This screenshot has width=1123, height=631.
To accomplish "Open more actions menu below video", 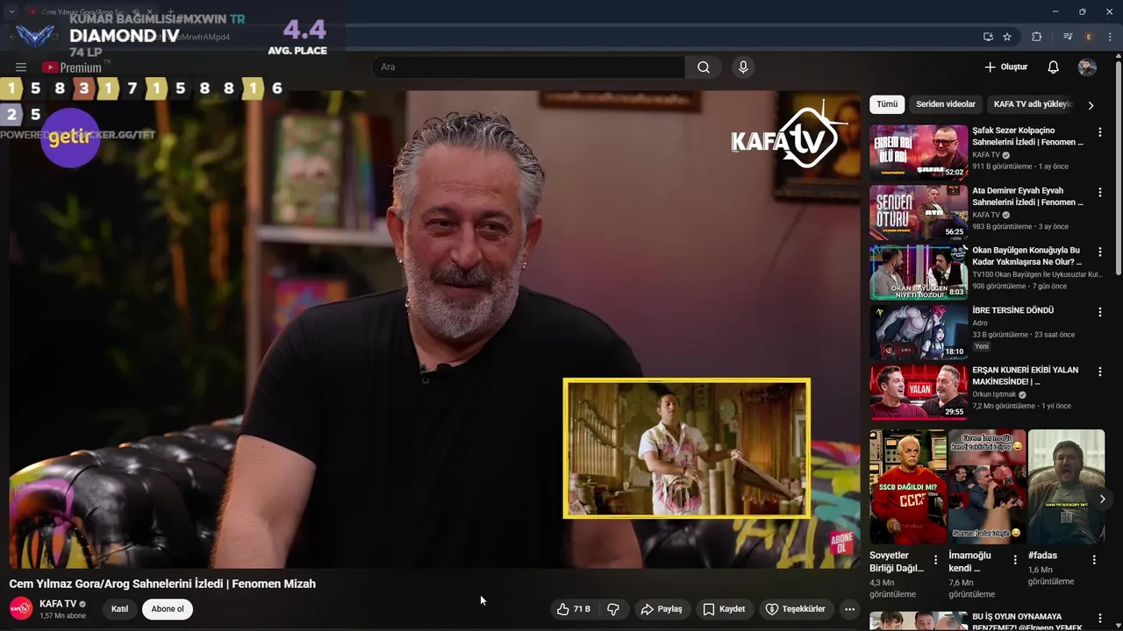I will tap(849, 609).
